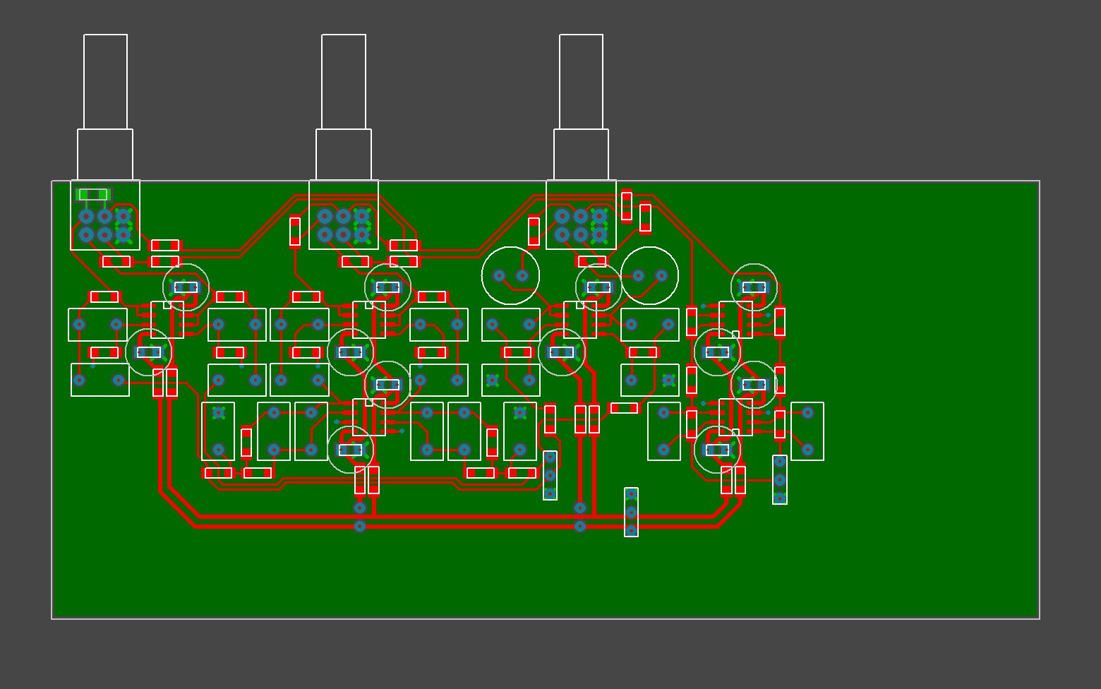This screenshot has height=689, width=1101.
Task: Select the lowest three-pin header near bottom traces
Action: tap(632, 513)
